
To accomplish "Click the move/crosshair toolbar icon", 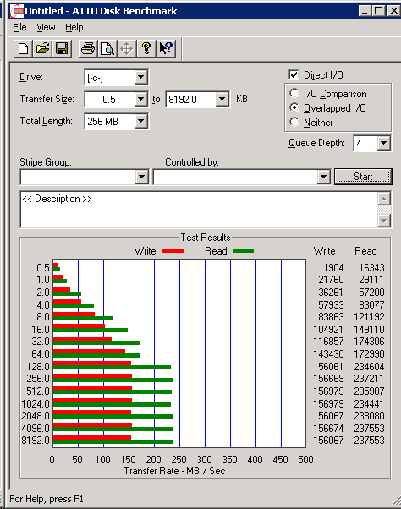I will click(x=127, y=49).
